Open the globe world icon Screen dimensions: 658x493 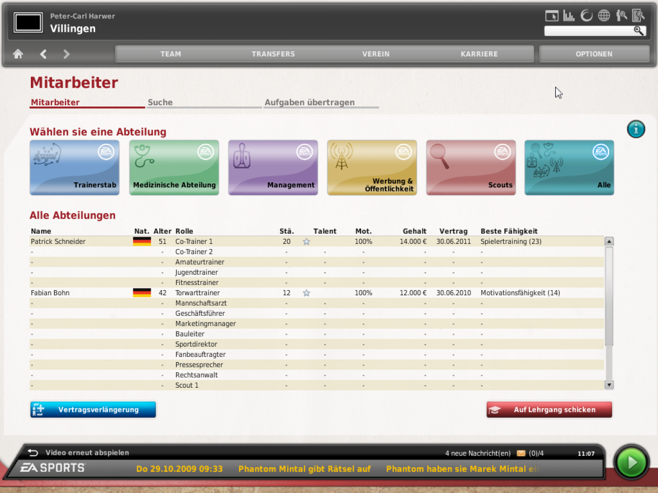tap(604, 15)
